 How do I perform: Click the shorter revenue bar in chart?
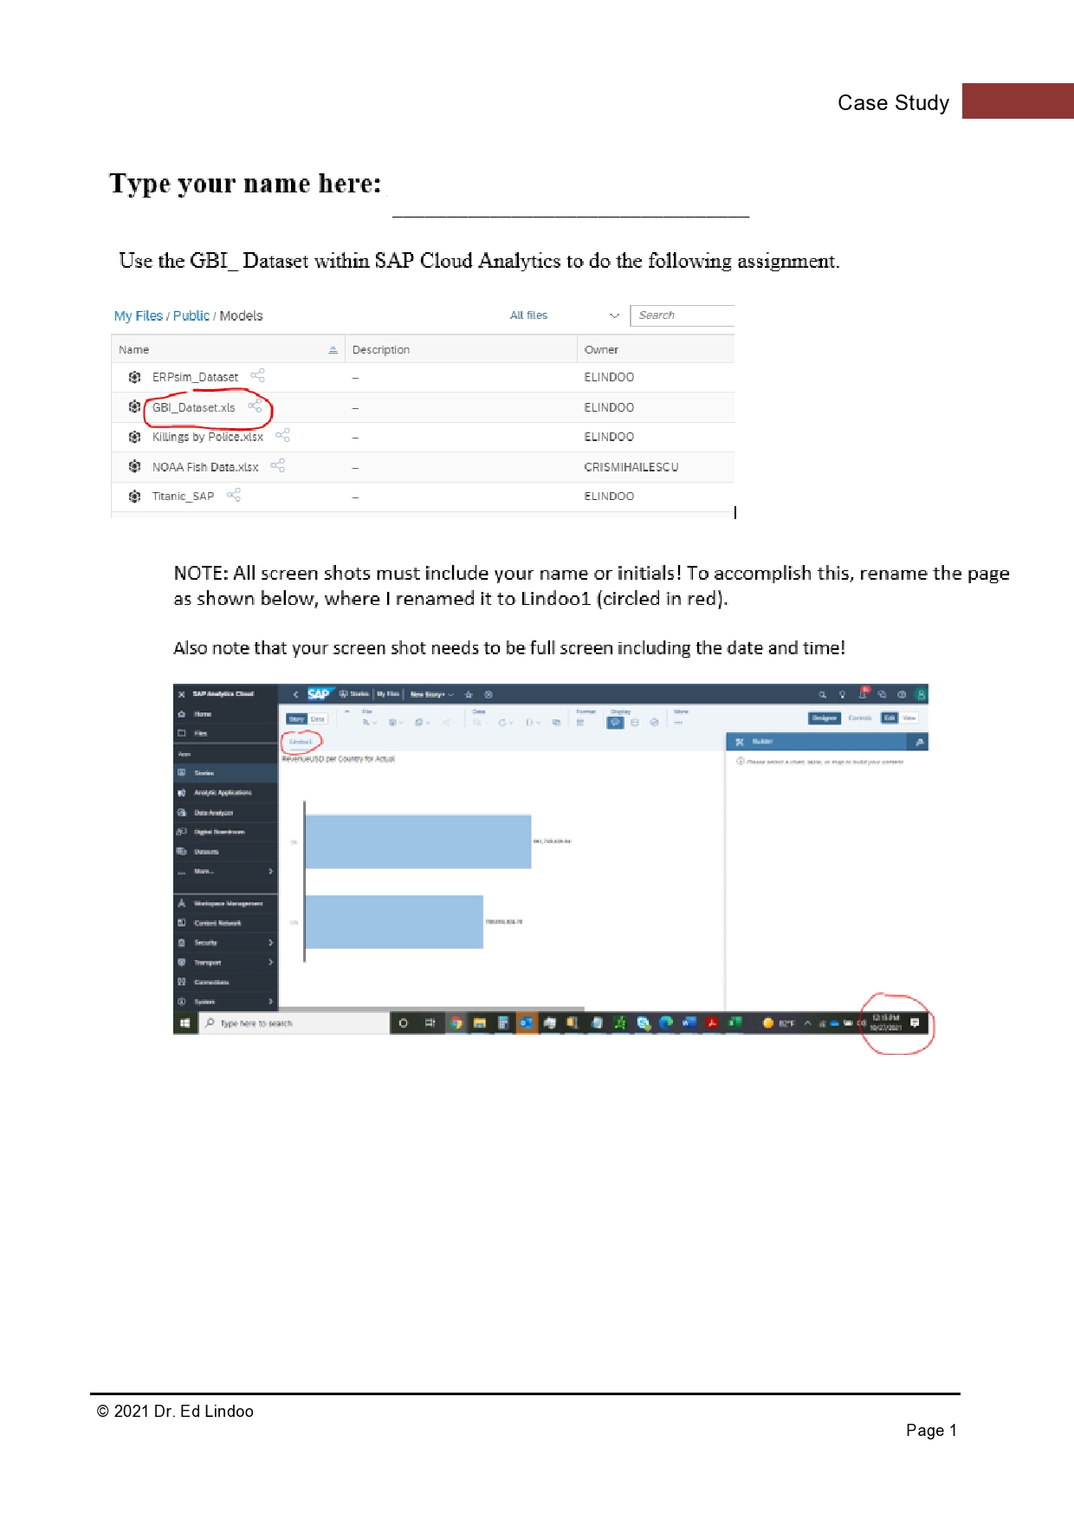394,921
